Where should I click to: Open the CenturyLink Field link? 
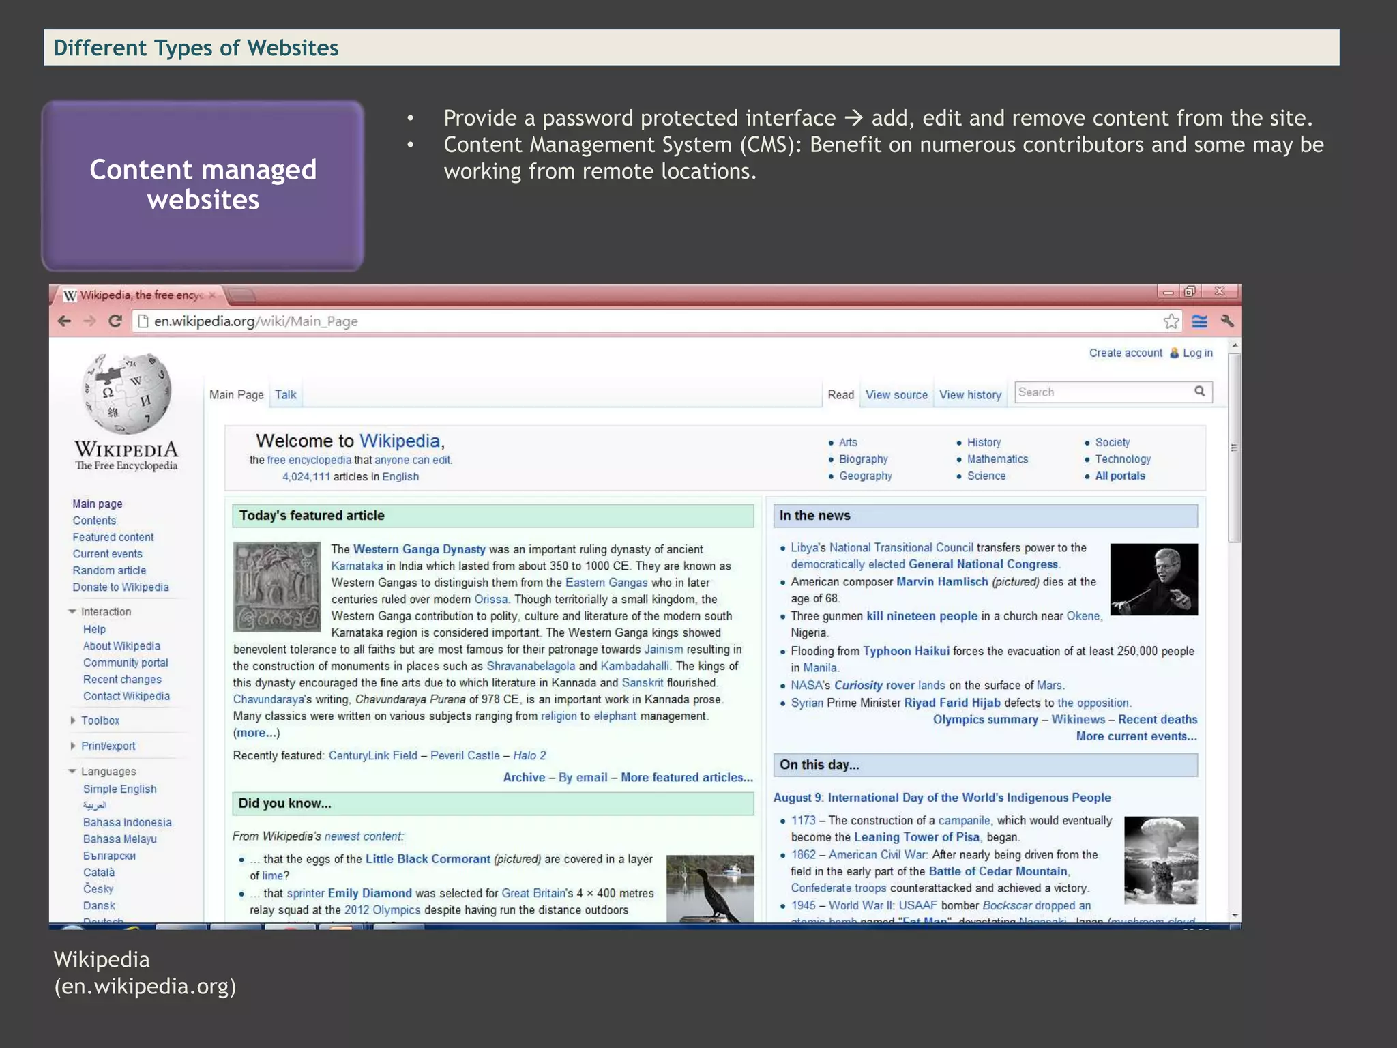click(x=373, y=755)
